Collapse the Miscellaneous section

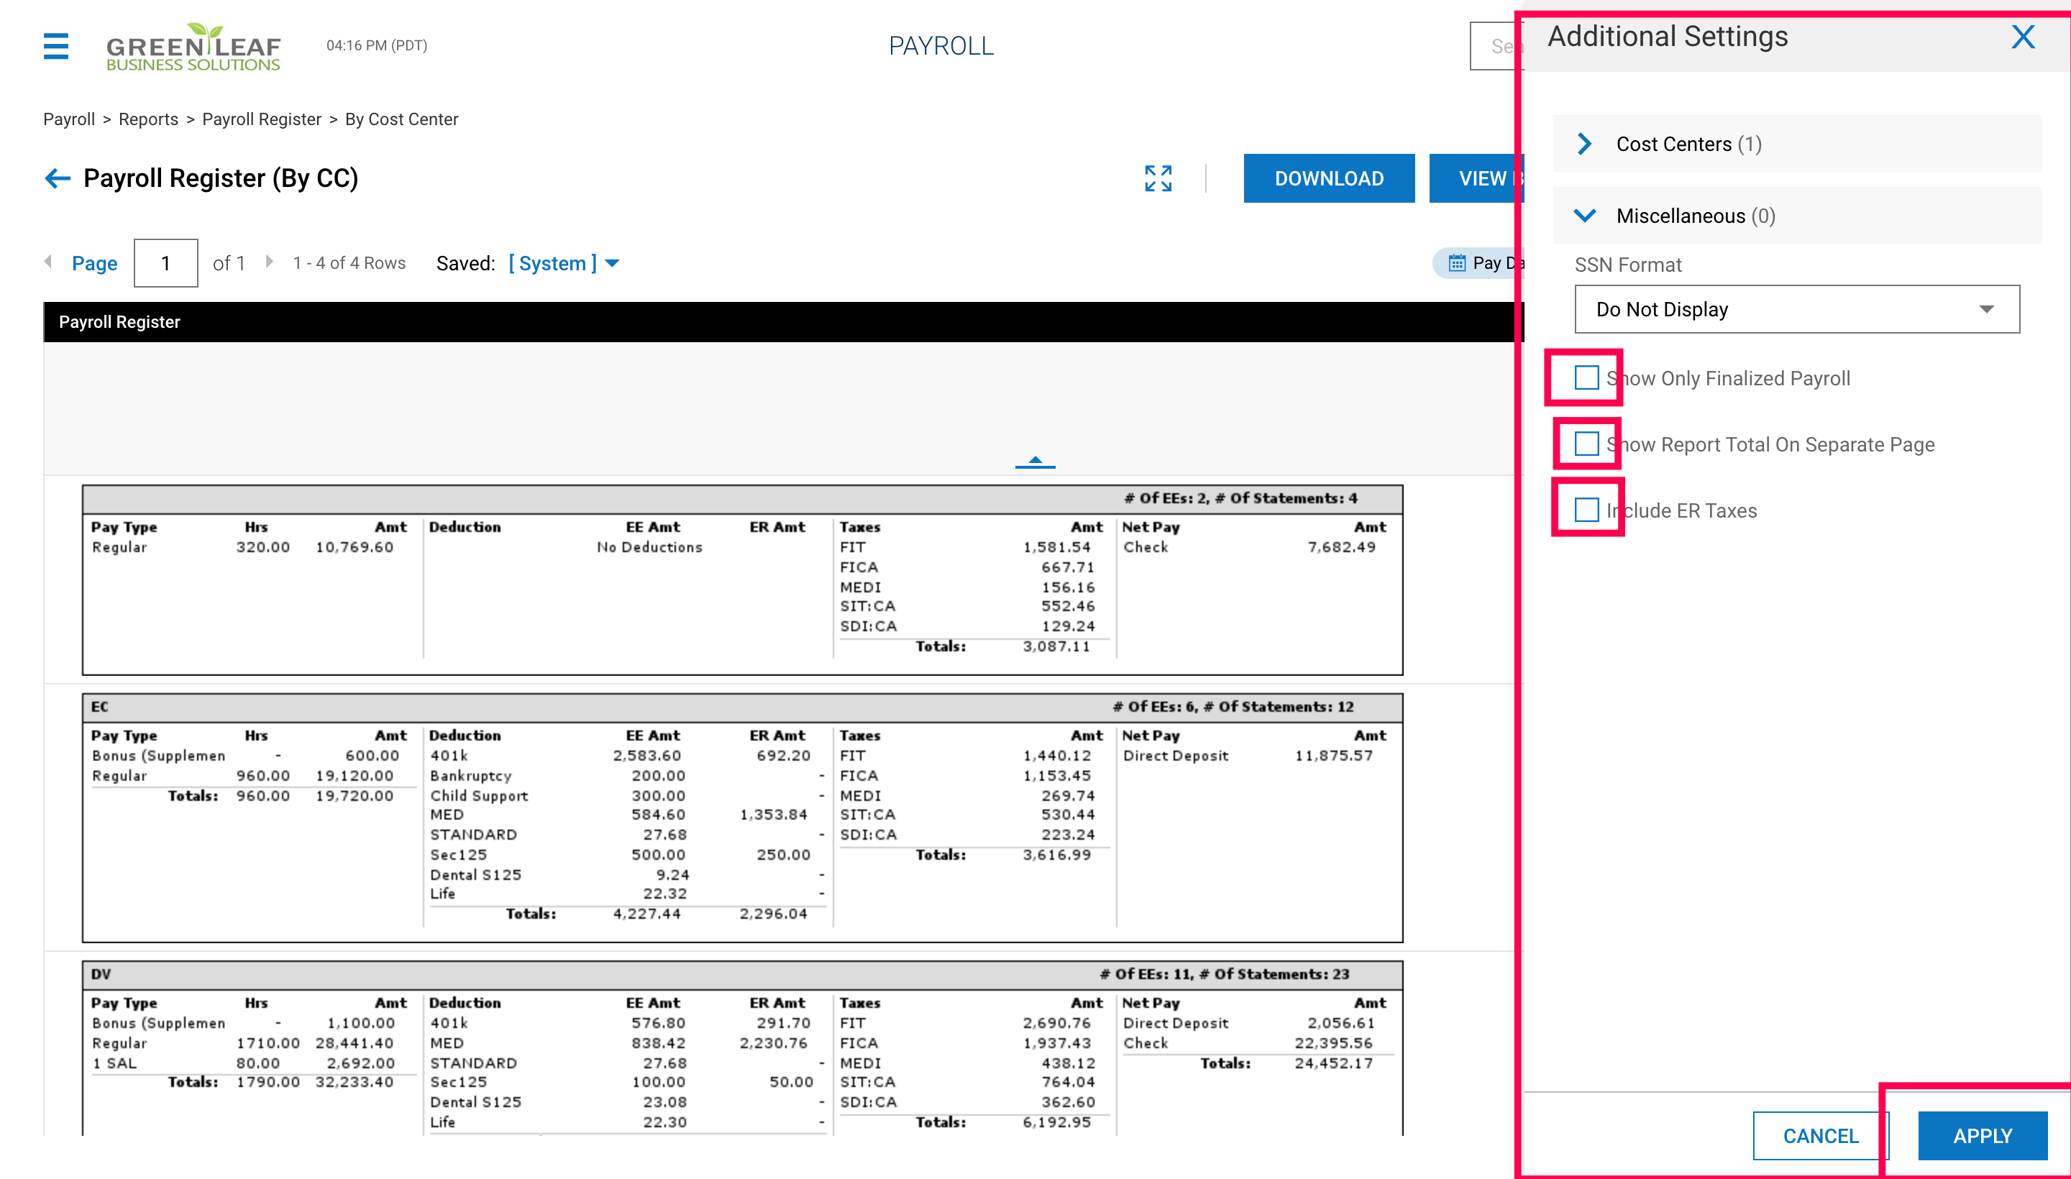tap(1585, 216)
